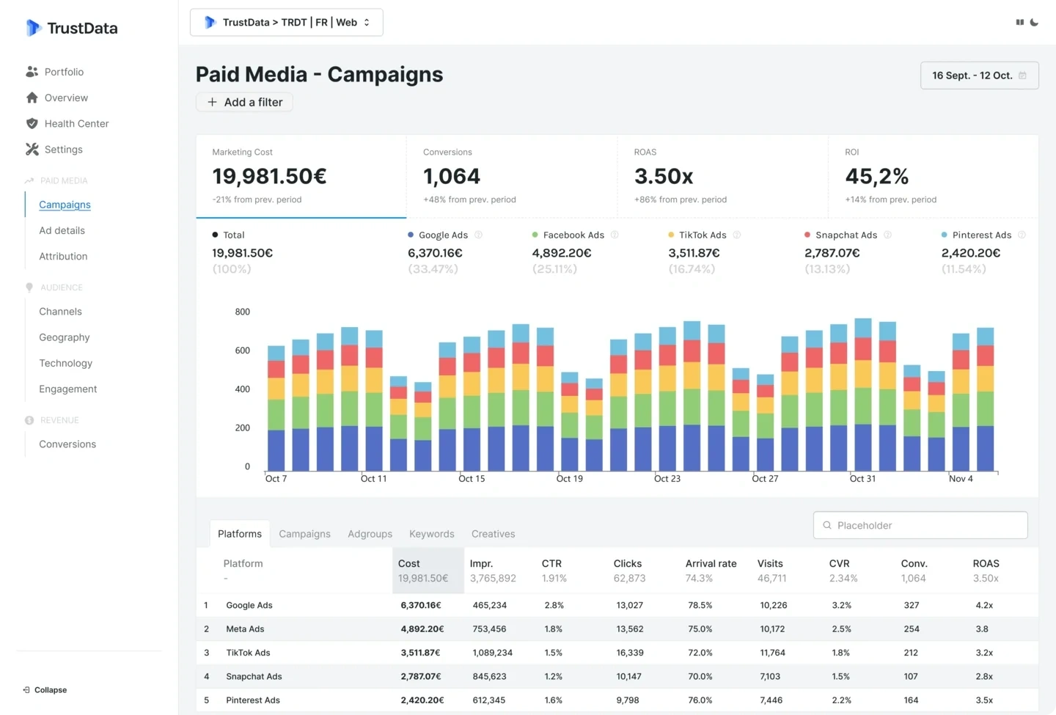Click the Add a filter button
The image size is (1056, 715).
244,102
